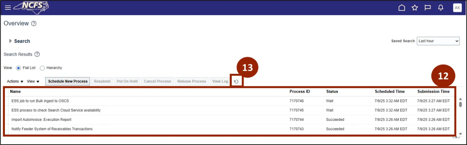Open the hamburger navigator menu
The width and height of the screenshot is (467, 145).
[x=8, y=8]
